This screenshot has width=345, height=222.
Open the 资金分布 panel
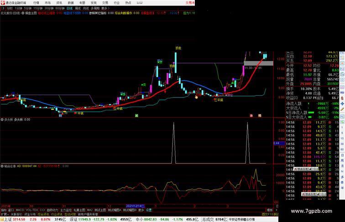(x=30, y=214)
